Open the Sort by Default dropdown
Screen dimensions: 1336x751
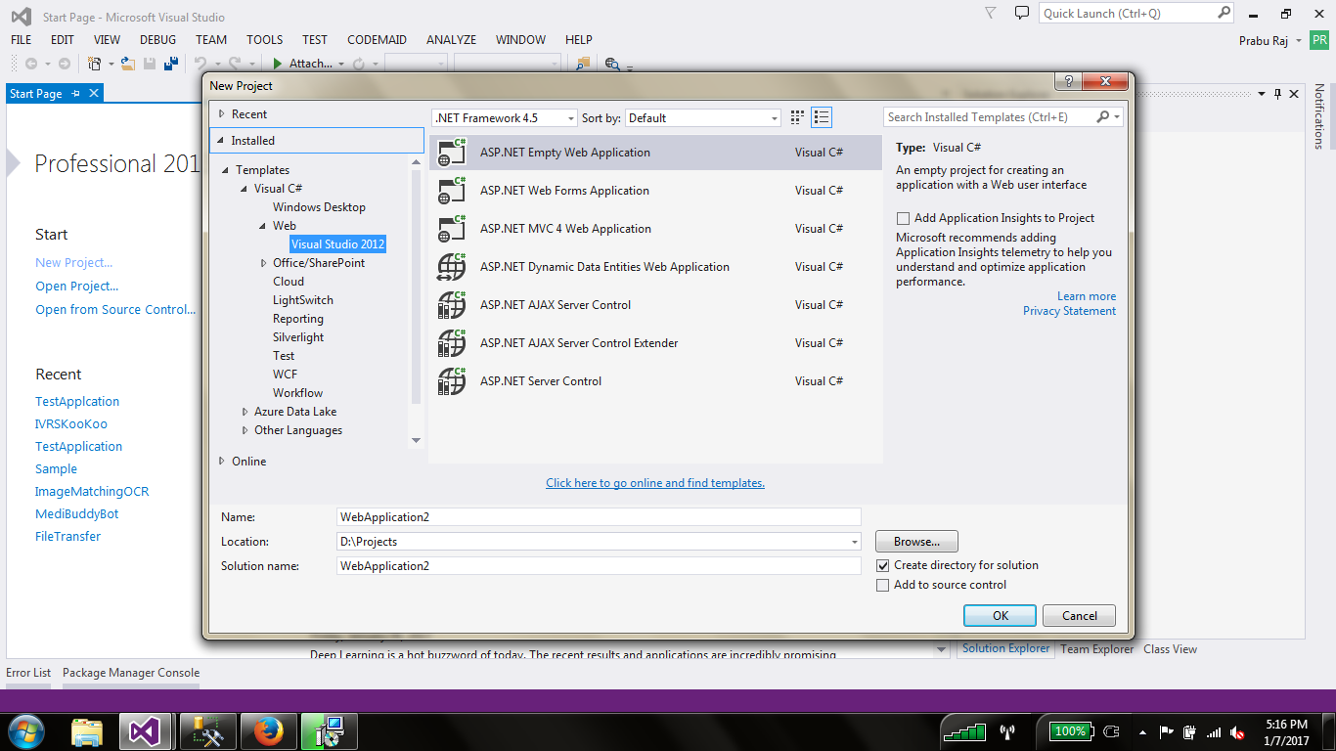coord(703,117)
